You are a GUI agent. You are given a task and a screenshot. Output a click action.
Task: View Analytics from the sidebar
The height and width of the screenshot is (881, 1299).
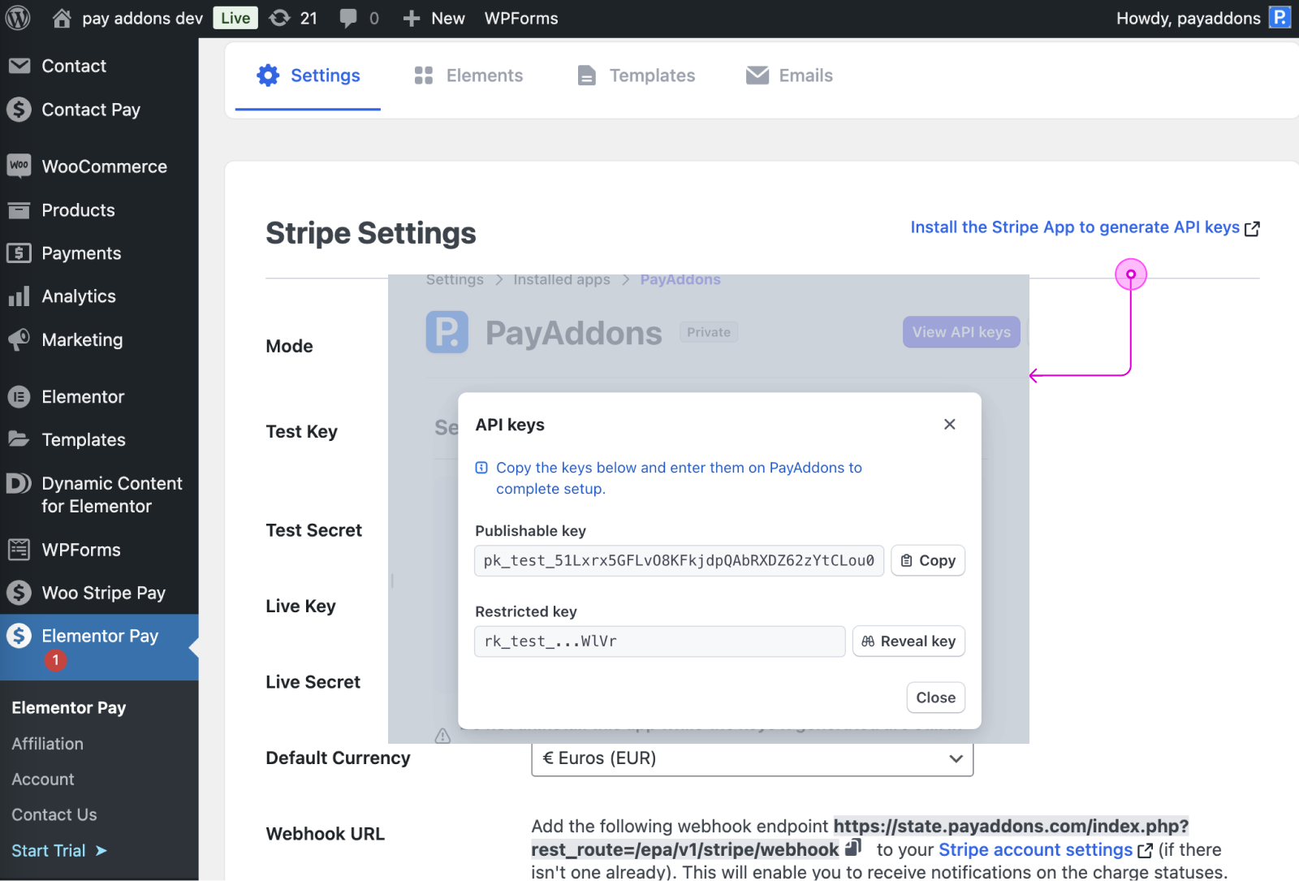pyautogui.click(x=79, y=296)
